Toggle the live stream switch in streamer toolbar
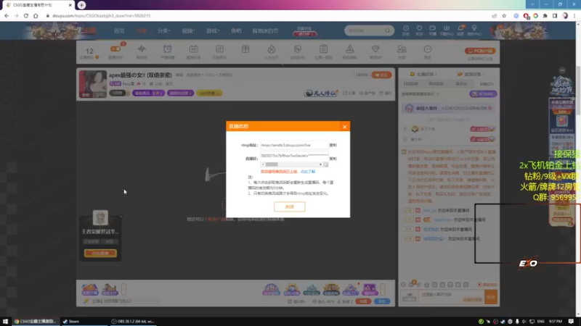 click(x=115, y=49)
